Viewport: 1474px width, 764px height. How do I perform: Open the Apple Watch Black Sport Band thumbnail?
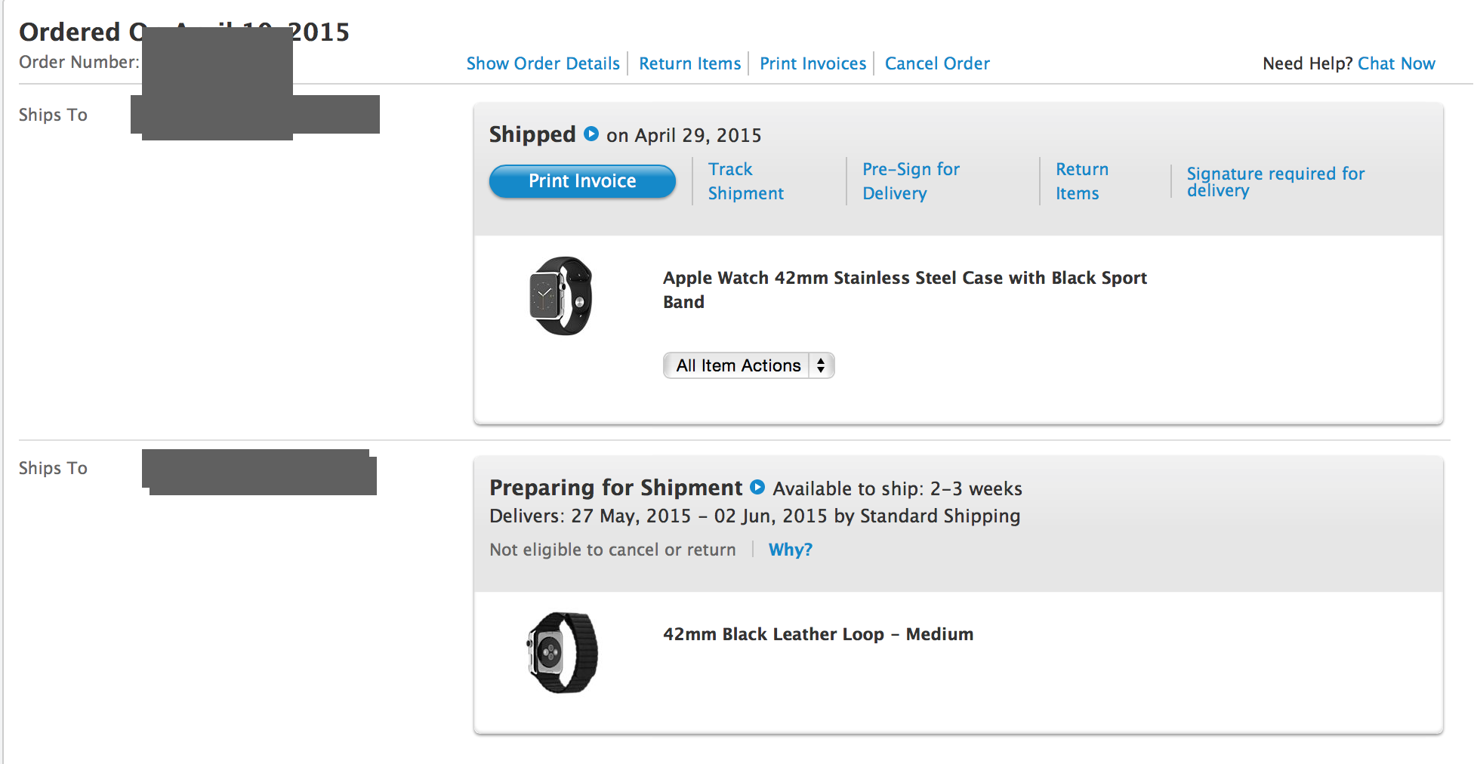pos(561,296)
